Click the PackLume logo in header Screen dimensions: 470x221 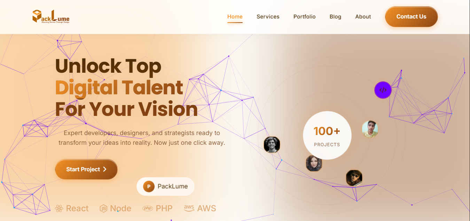pos(51,16)
